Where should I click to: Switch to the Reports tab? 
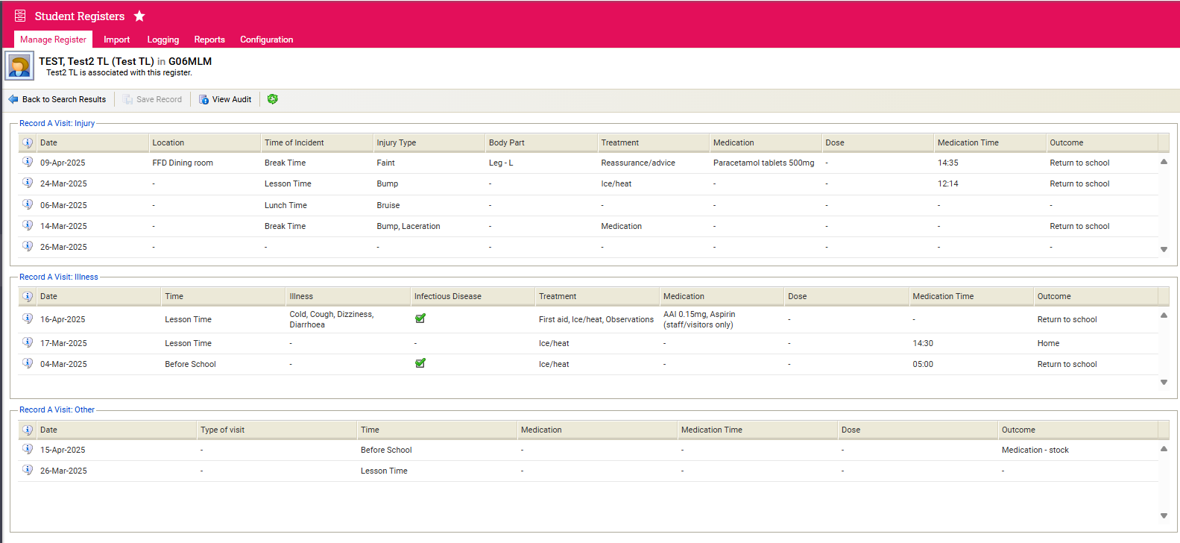[x=209, y=40]
